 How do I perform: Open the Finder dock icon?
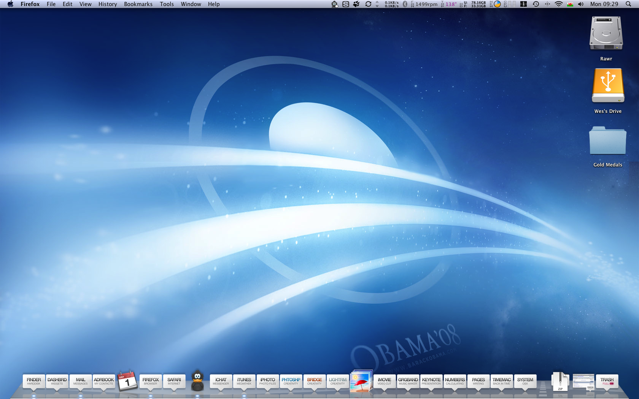point(34,382)
